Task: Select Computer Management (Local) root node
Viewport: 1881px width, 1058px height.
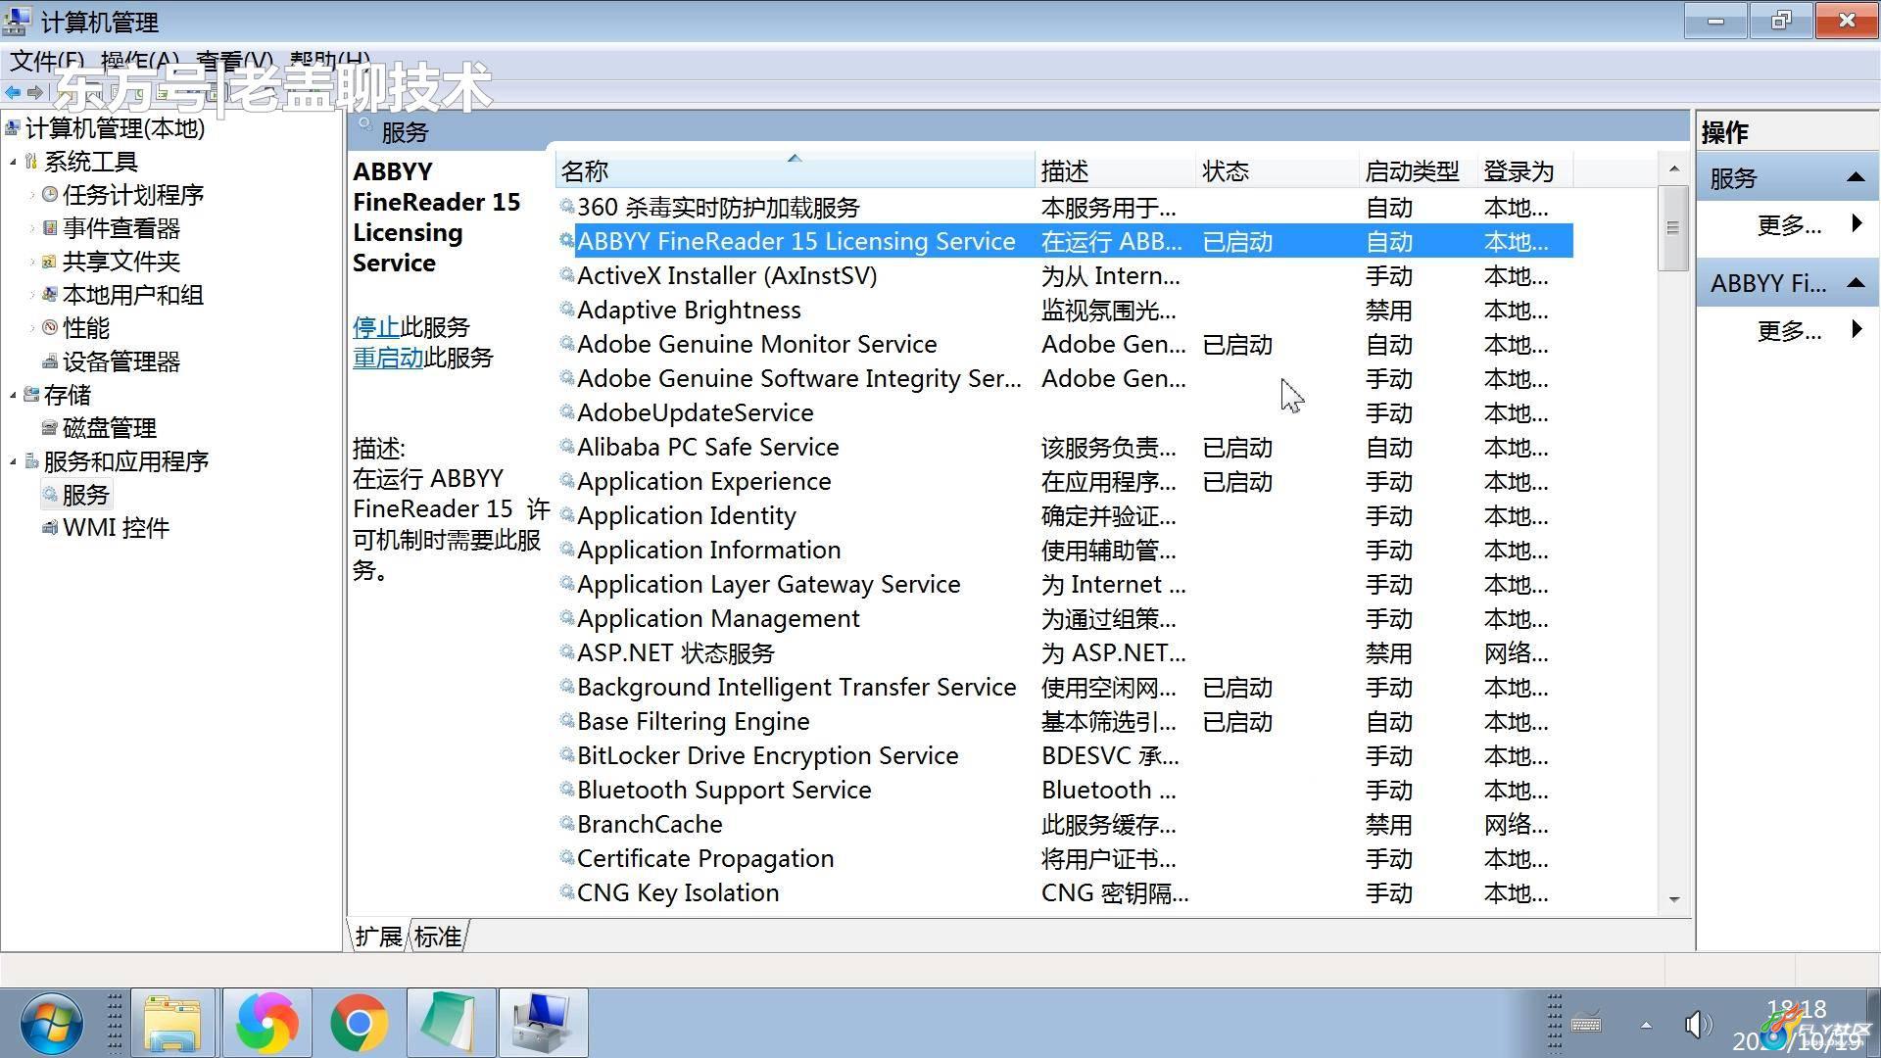Action: 115,128
